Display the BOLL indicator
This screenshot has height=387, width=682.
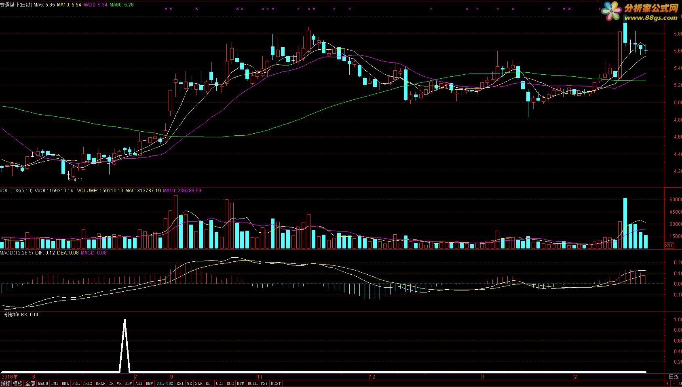point(252,383)
